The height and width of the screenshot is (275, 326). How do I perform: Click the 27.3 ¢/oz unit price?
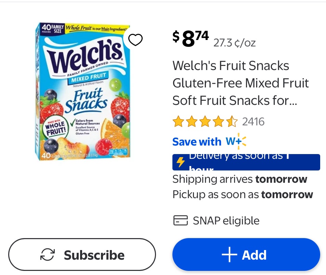click(x=234, y=43)
